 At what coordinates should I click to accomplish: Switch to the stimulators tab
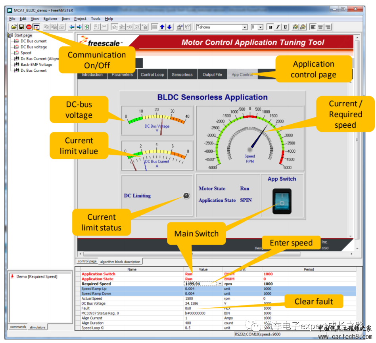click(37, 327)
